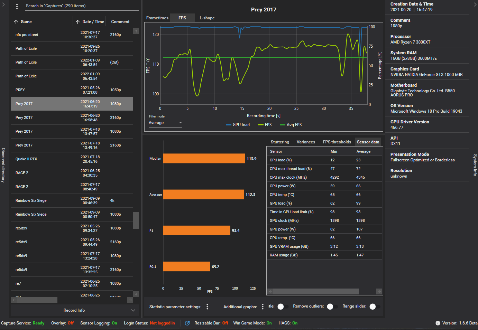The width and height of the screenshot is (478, 330).
Task: Toggle the Remove outliers switch
Action: (x=332, y=307)
